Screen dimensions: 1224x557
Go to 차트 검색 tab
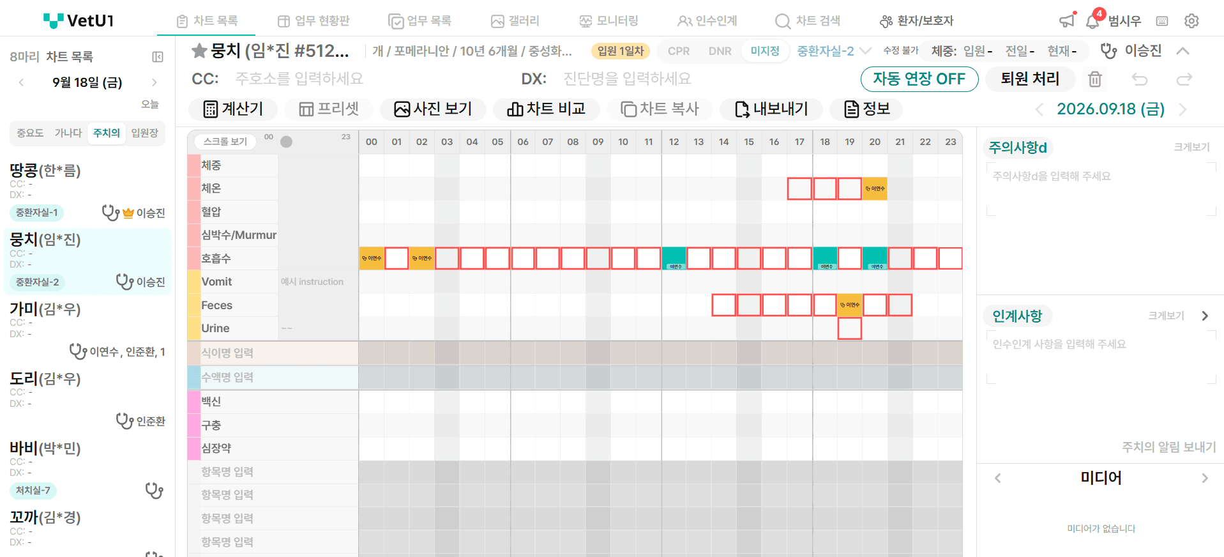(x=808, y=21)
